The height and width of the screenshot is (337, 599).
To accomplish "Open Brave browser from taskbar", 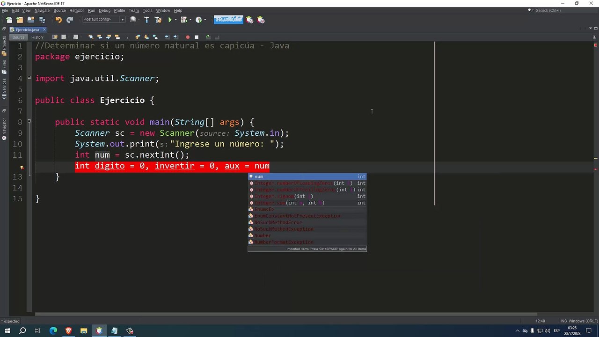I will pos(68,331).
